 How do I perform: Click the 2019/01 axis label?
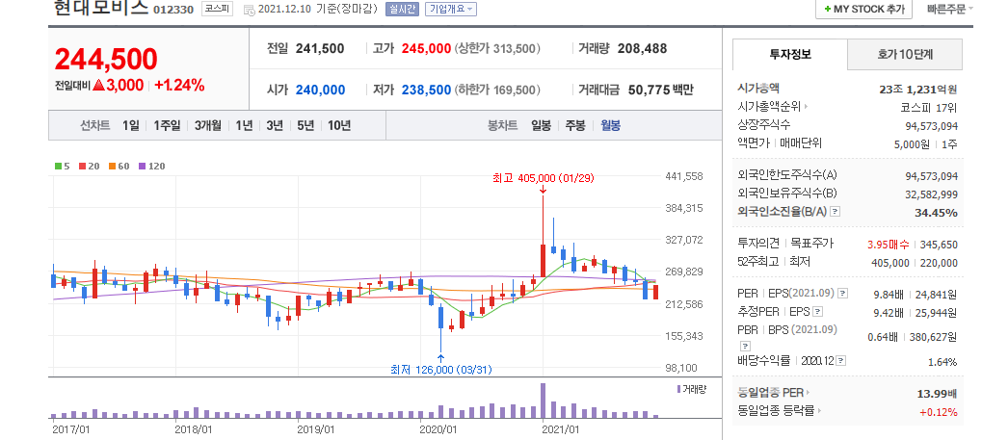(x=316, y=429)
